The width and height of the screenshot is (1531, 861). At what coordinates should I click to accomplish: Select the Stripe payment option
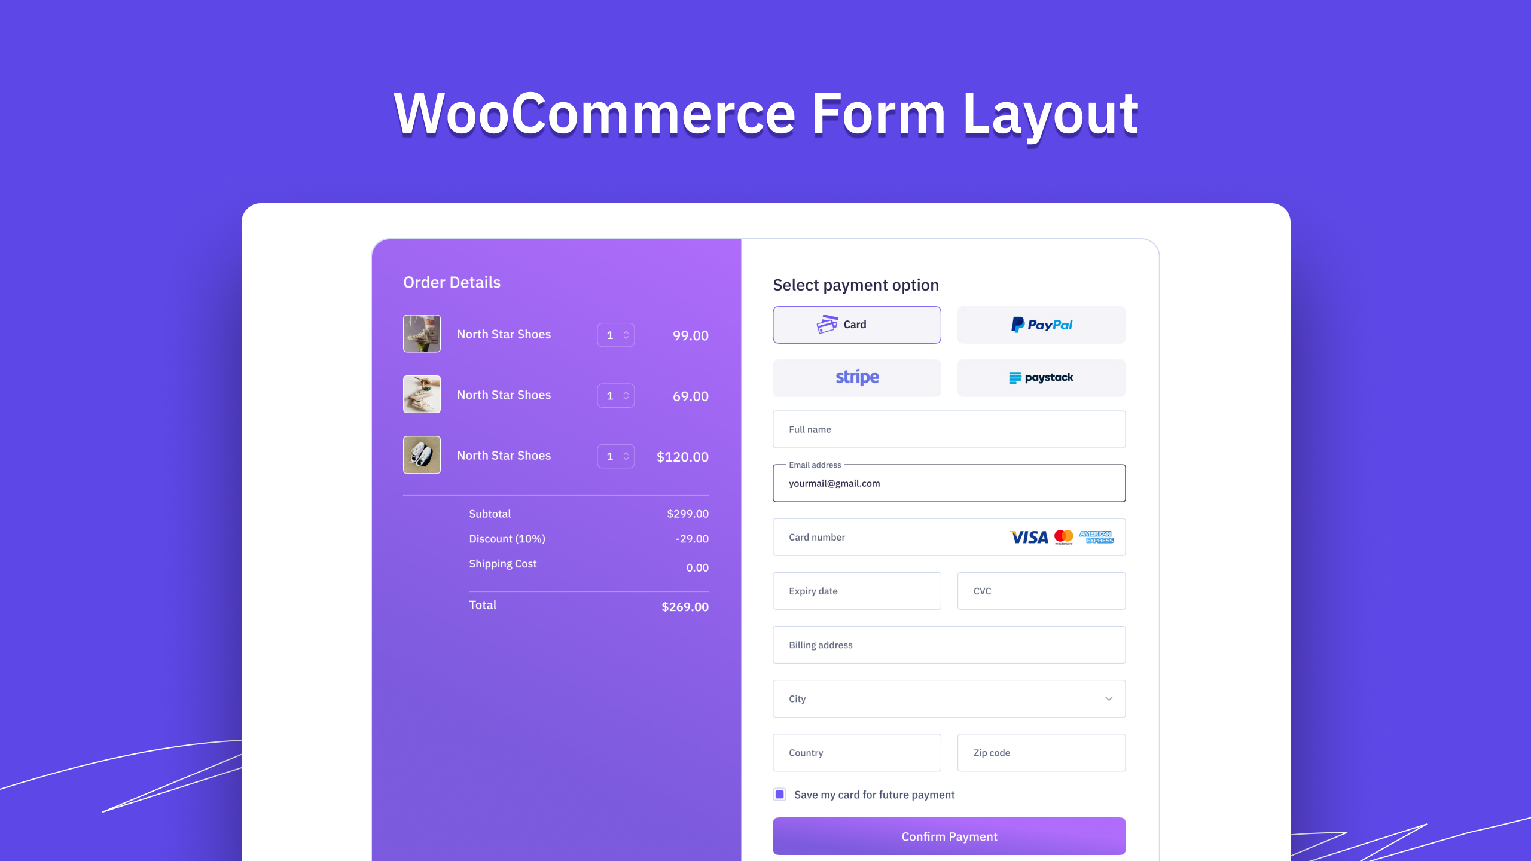pos(857,377)
